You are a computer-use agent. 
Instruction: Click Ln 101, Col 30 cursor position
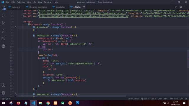[x=133, y=99]
